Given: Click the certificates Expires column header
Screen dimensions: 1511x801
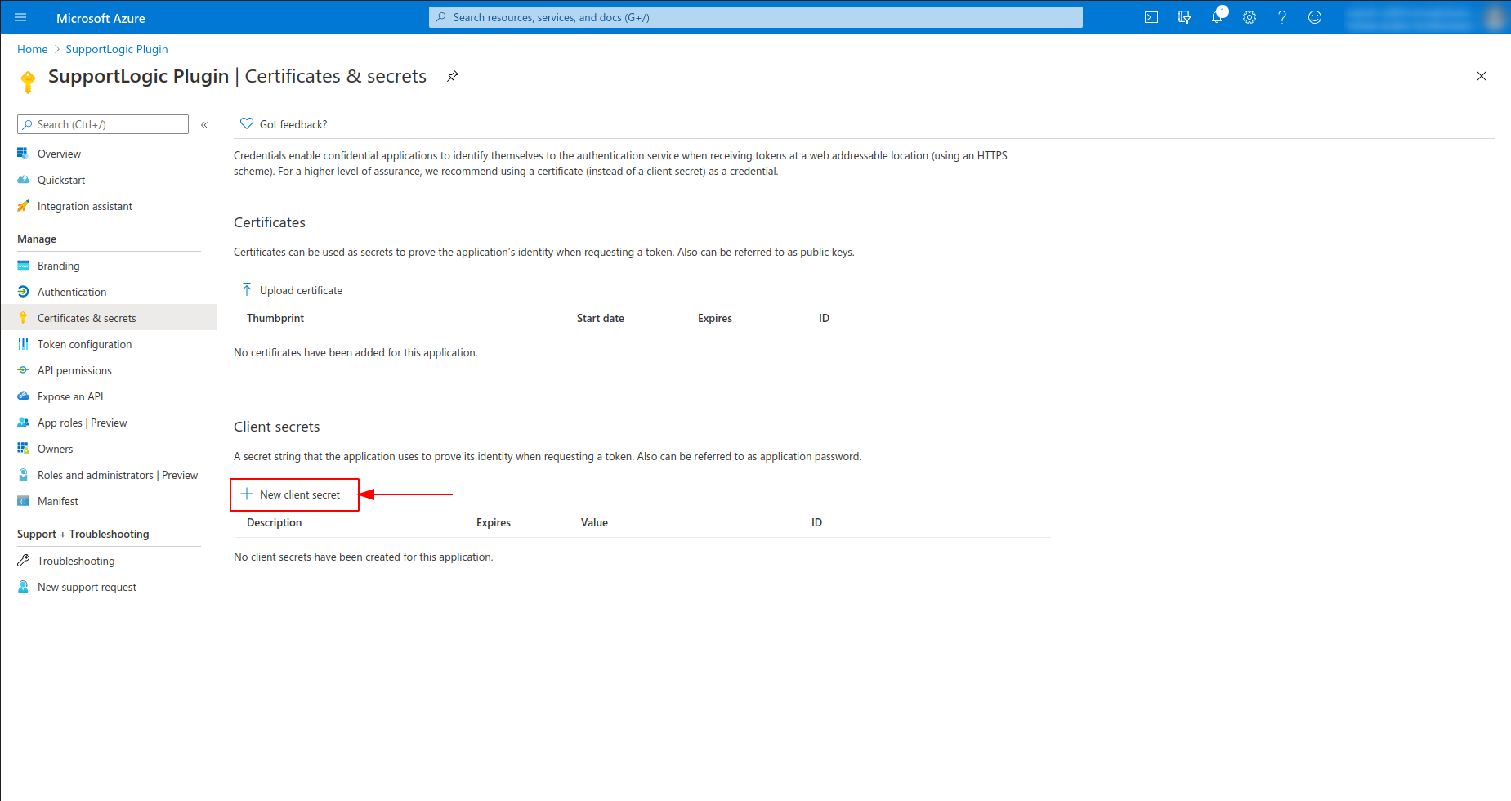Looking at the screenshot, I should pos(715,318).
